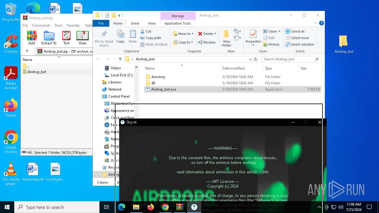Expand the Delete dropdown arrow
This screenshot has height=213, width=379.
point(215,34)
